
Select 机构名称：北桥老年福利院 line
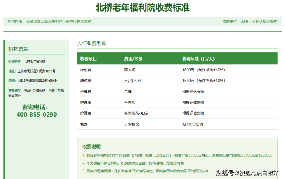click(27, 61)
